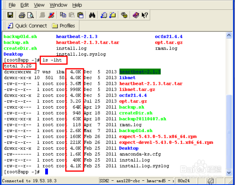Click the Quick Connect button label
Image resolution: width=235 pixels, height=185 pixels.
31,26
